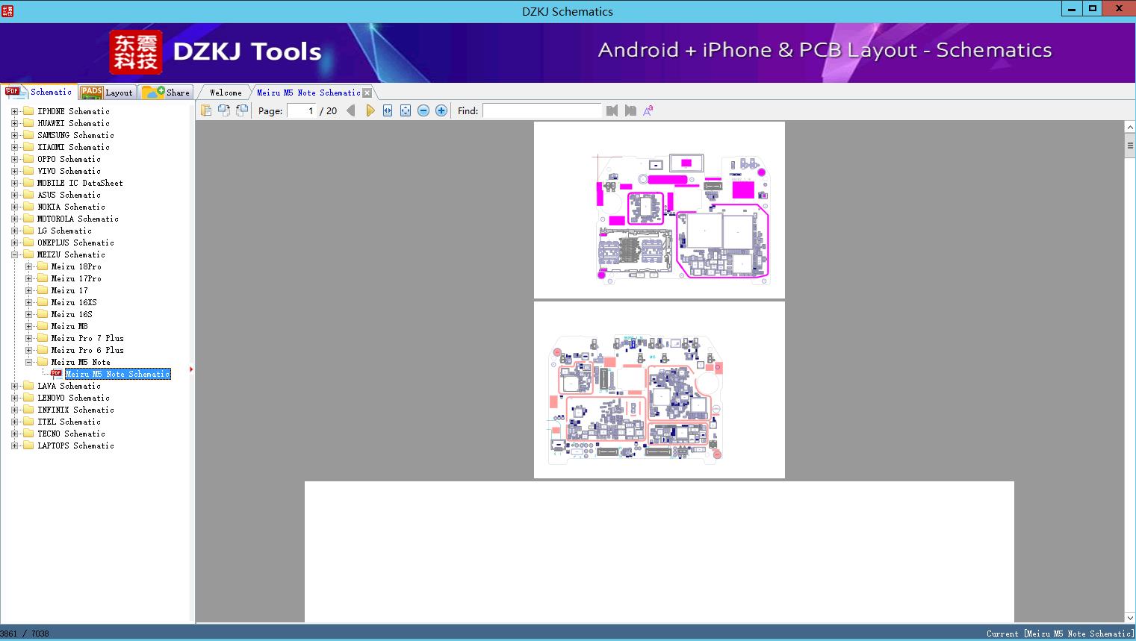Close the Meizu M5 Note Schematic tab
1136x641 pixels.
click(367, 93)
